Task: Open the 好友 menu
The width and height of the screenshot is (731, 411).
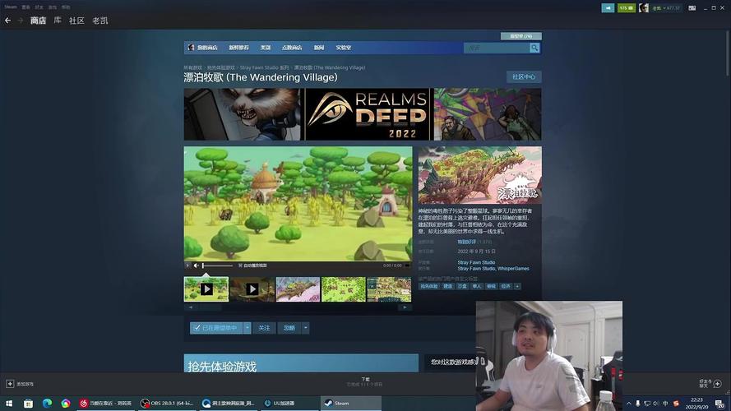Action: (39, 7)
